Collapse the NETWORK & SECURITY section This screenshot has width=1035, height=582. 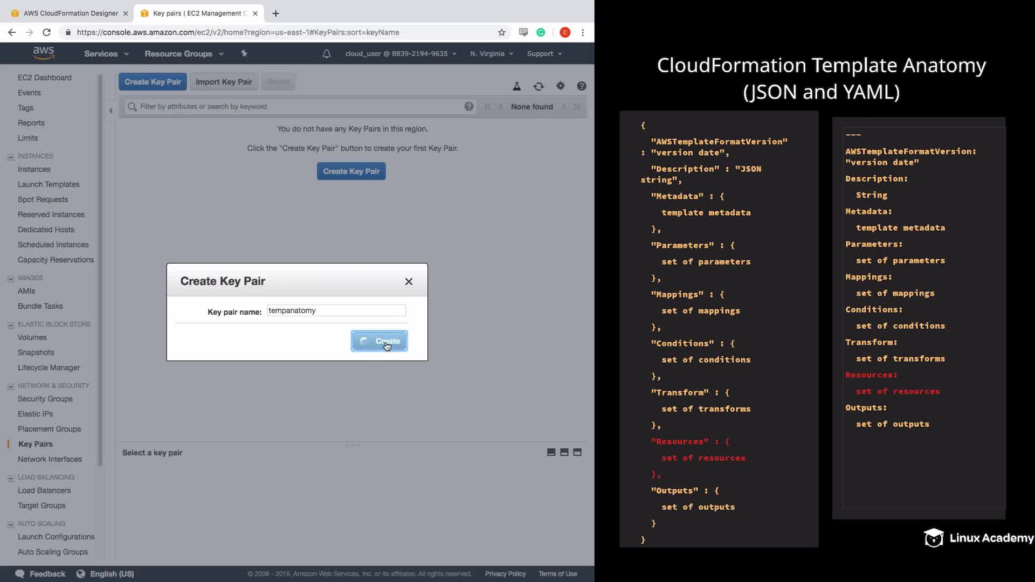click(10, 386)
